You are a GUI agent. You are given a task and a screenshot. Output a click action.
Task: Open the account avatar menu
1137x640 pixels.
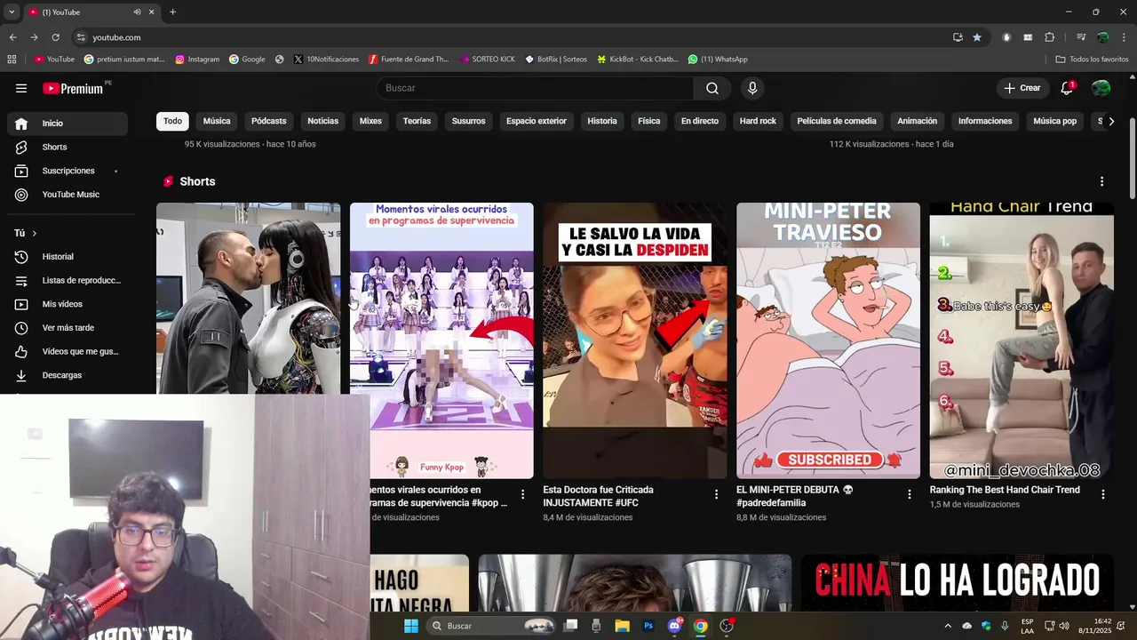coord(1101,88)
